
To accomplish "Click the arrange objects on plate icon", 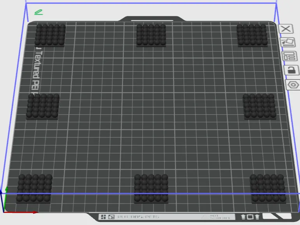I will pos(289,56).
